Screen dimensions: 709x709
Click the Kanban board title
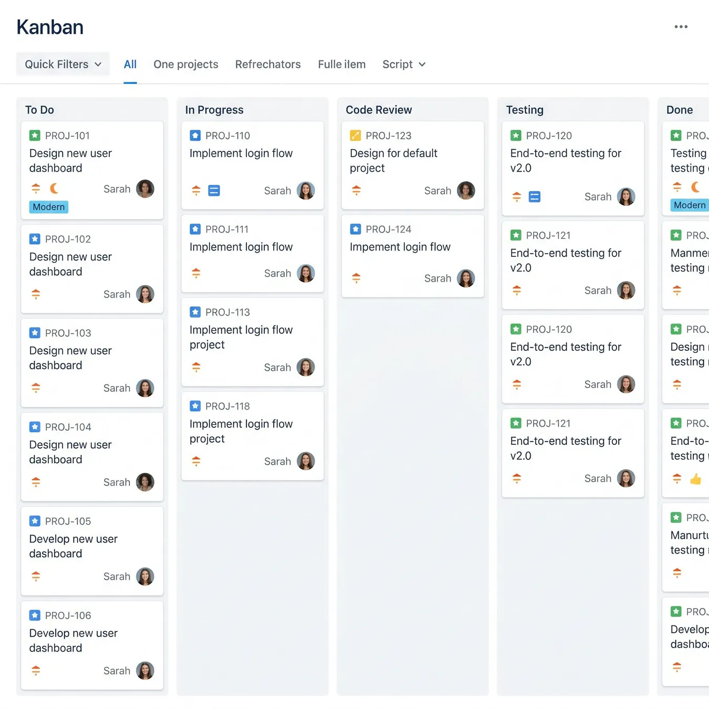tap(50, 27)
